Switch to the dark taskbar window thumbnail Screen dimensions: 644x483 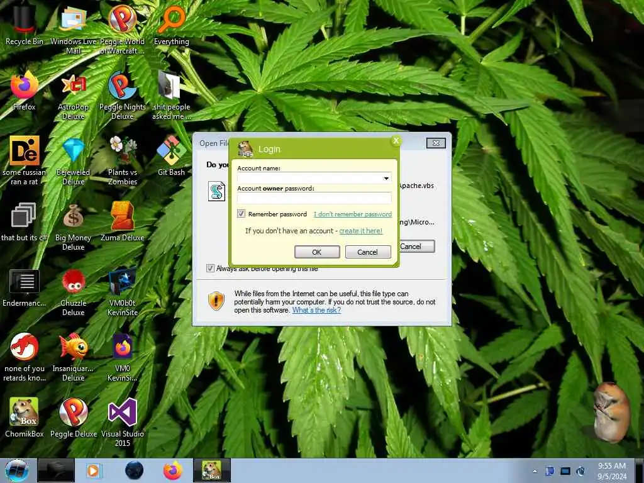pos(56,470)
